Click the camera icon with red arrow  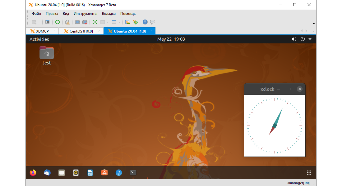click(85, 22)
